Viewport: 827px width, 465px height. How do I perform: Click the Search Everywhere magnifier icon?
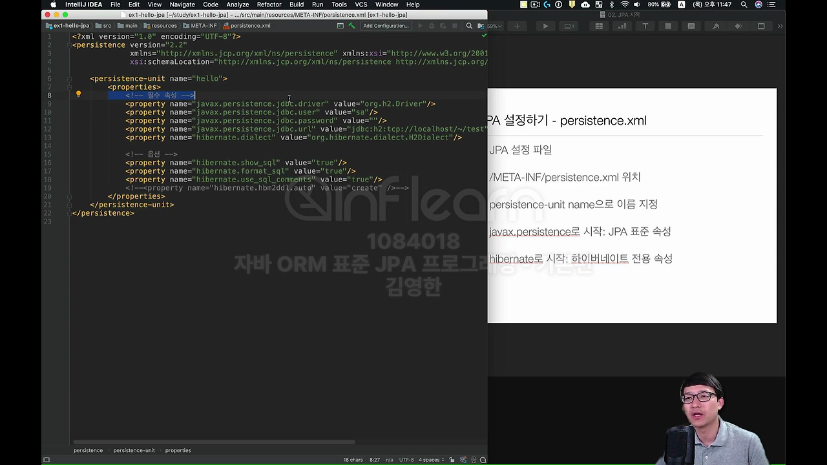click(470, 26)
